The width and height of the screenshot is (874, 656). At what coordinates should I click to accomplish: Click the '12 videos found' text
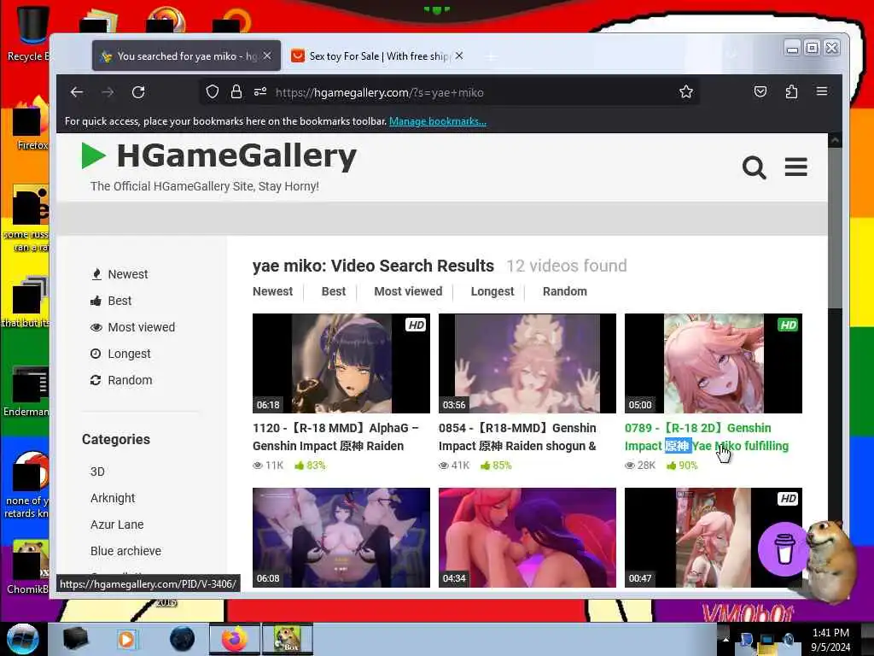567,266
